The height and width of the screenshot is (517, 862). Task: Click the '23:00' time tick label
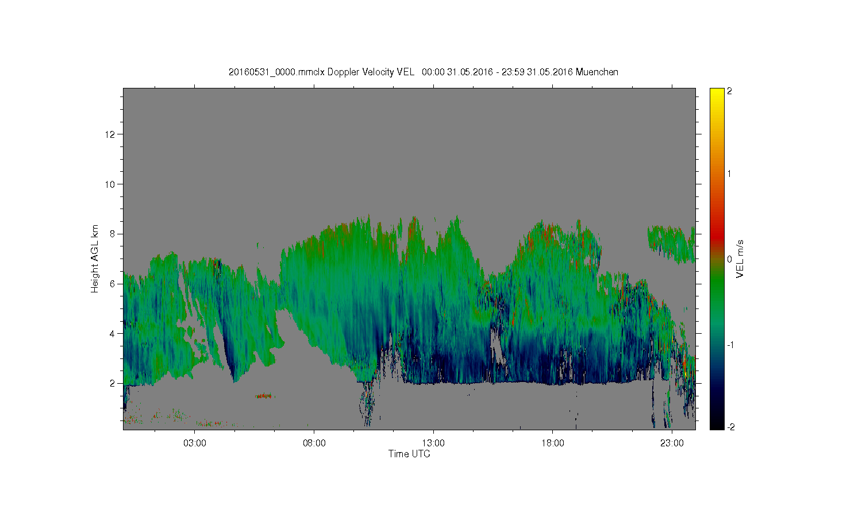(x=672, y=443)
